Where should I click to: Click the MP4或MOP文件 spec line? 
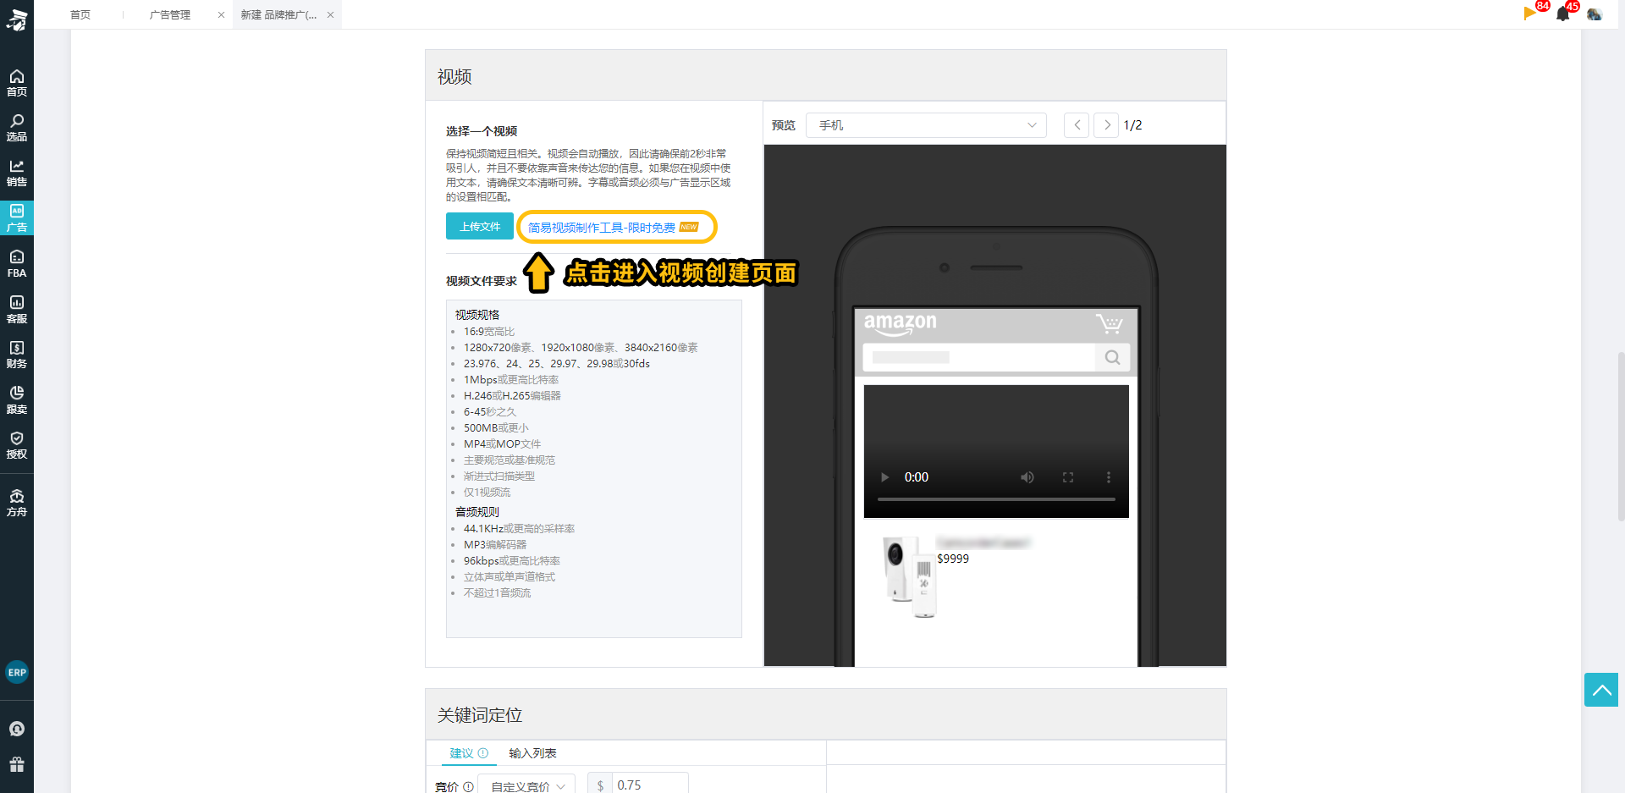(x=502, y=444)
